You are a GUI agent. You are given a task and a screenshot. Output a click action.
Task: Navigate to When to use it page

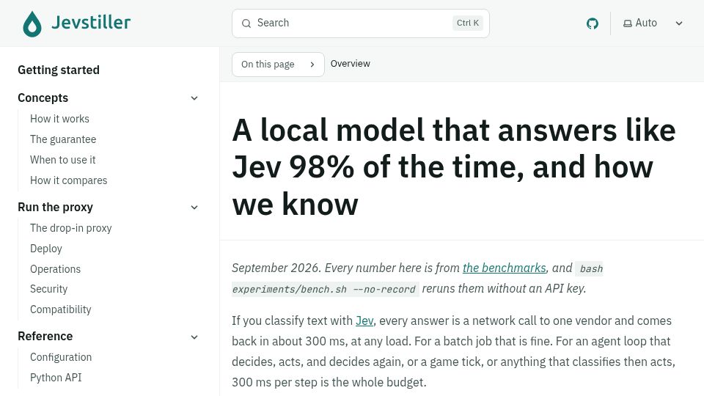[x=63, y=160]
